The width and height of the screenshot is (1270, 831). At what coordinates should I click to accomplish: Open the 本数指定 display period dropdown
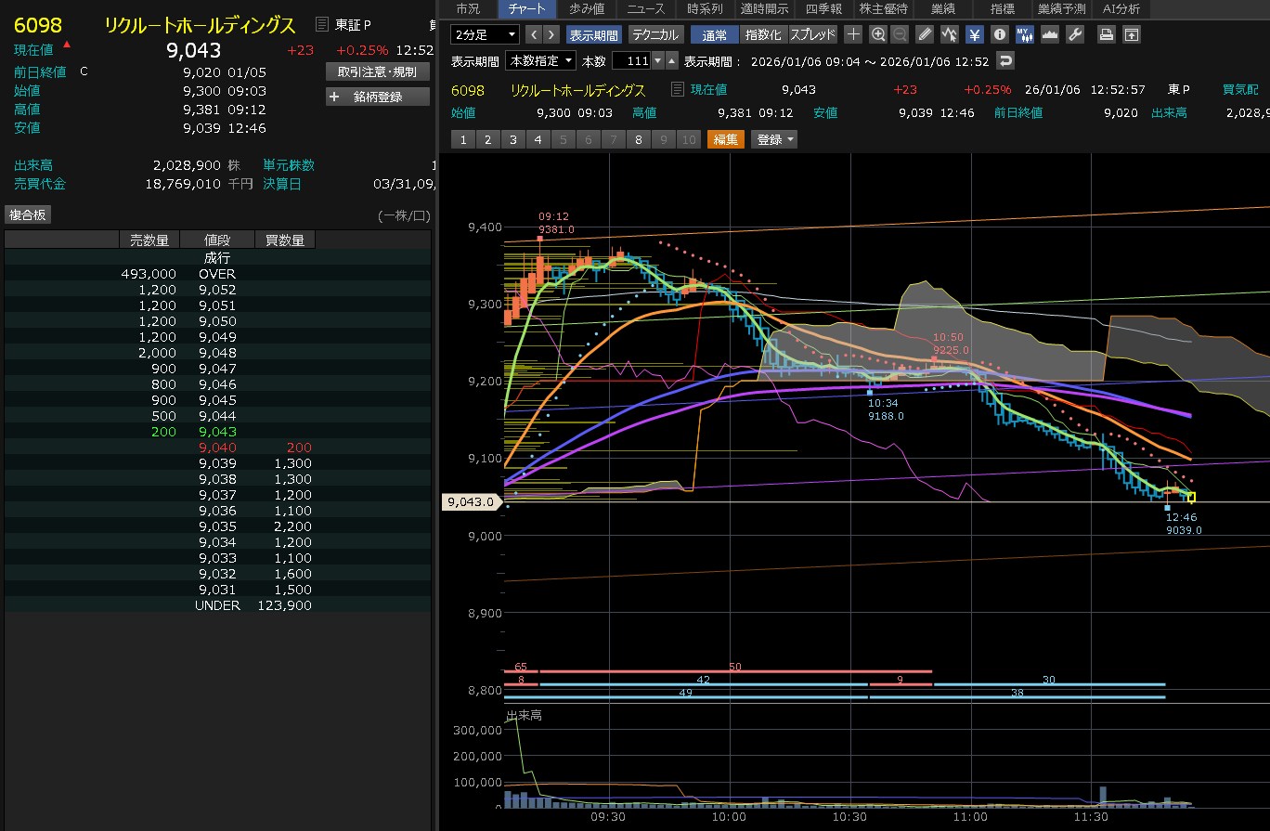pyautogui.click(x=540, y=60)
